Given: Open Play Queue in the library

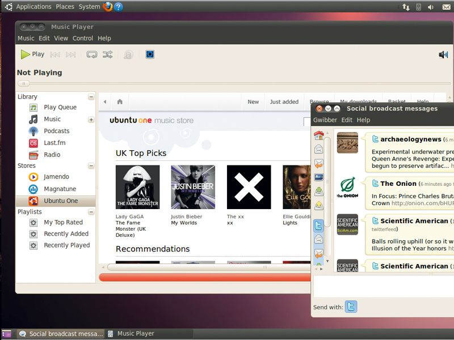Looking at the screenshot, I should click(60, 107).
